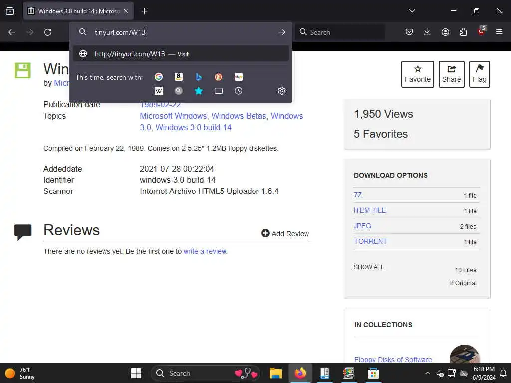Search this time with Wikipedia
The image size is (511, 383).
(159, 91)
